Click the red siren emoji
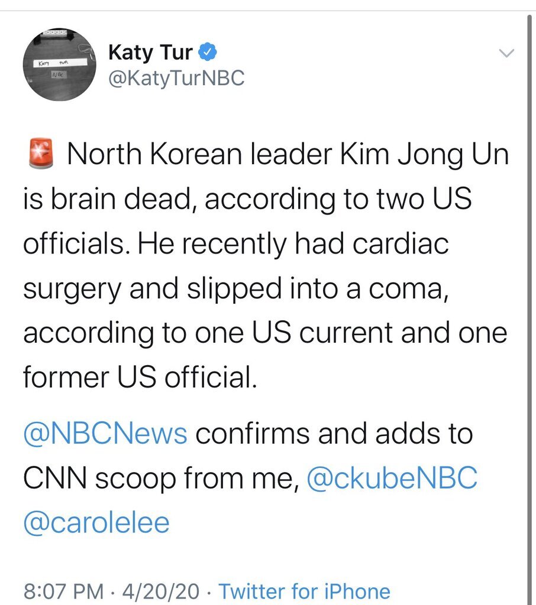 pos(39,155)
